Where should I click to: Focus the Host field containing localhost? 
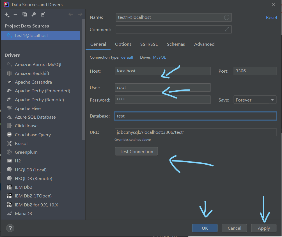162,71
